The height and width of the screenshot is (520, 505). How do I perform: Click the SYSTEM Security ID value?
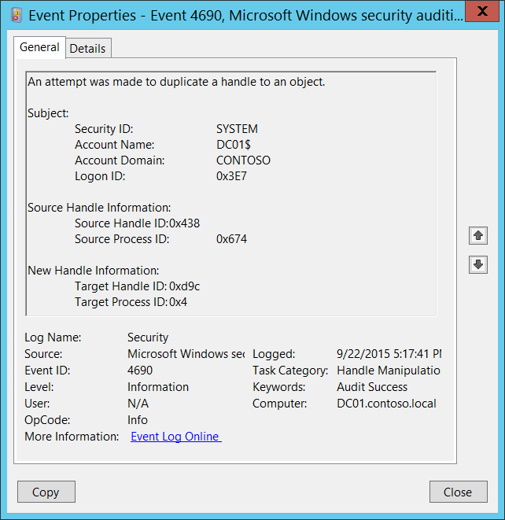[237, 129]
